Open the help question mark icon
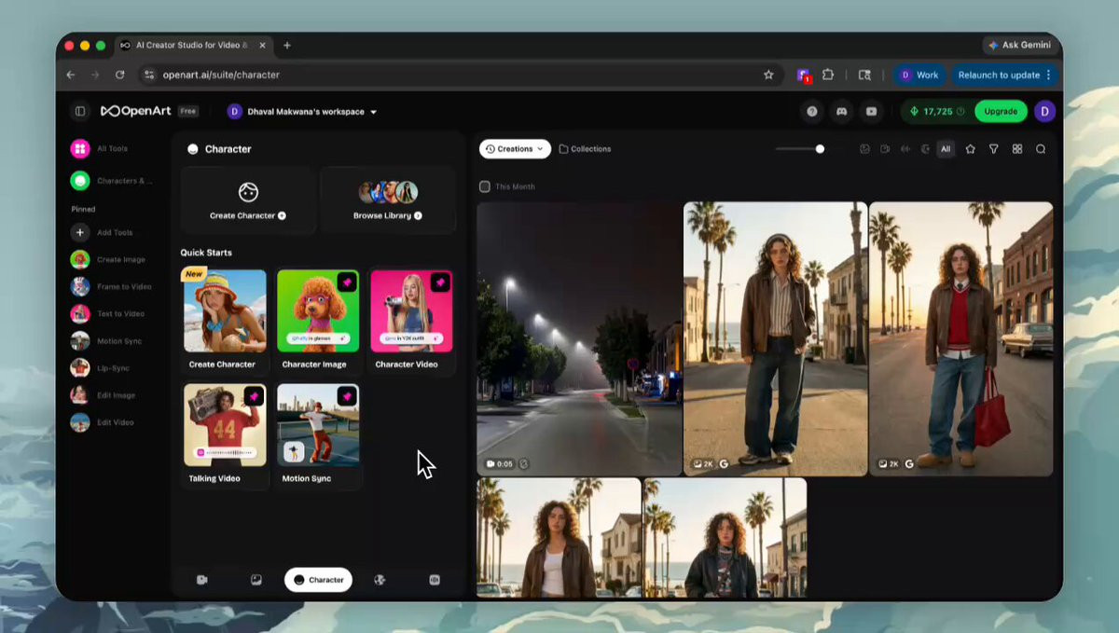 (x=812, y=112)
